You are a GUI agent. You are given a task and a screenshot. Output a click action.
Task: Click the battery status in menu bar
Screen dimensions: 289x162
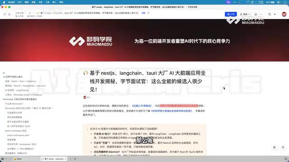pyautogui.click(x=270, y=2)
